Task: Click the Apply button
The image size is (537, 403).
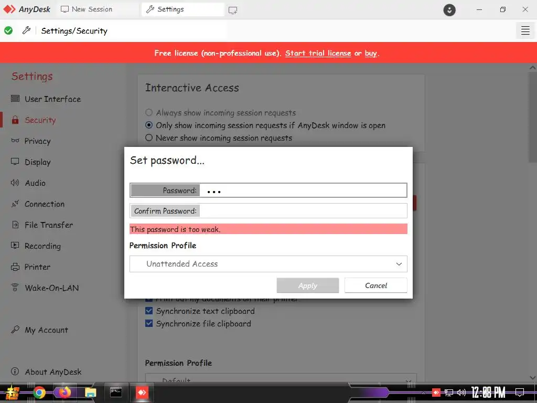Action: [x=307, y=285]
